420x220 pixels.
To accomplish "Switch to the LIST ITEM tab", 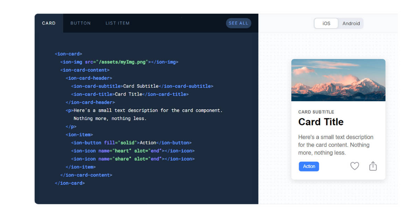I will [118, 23].
